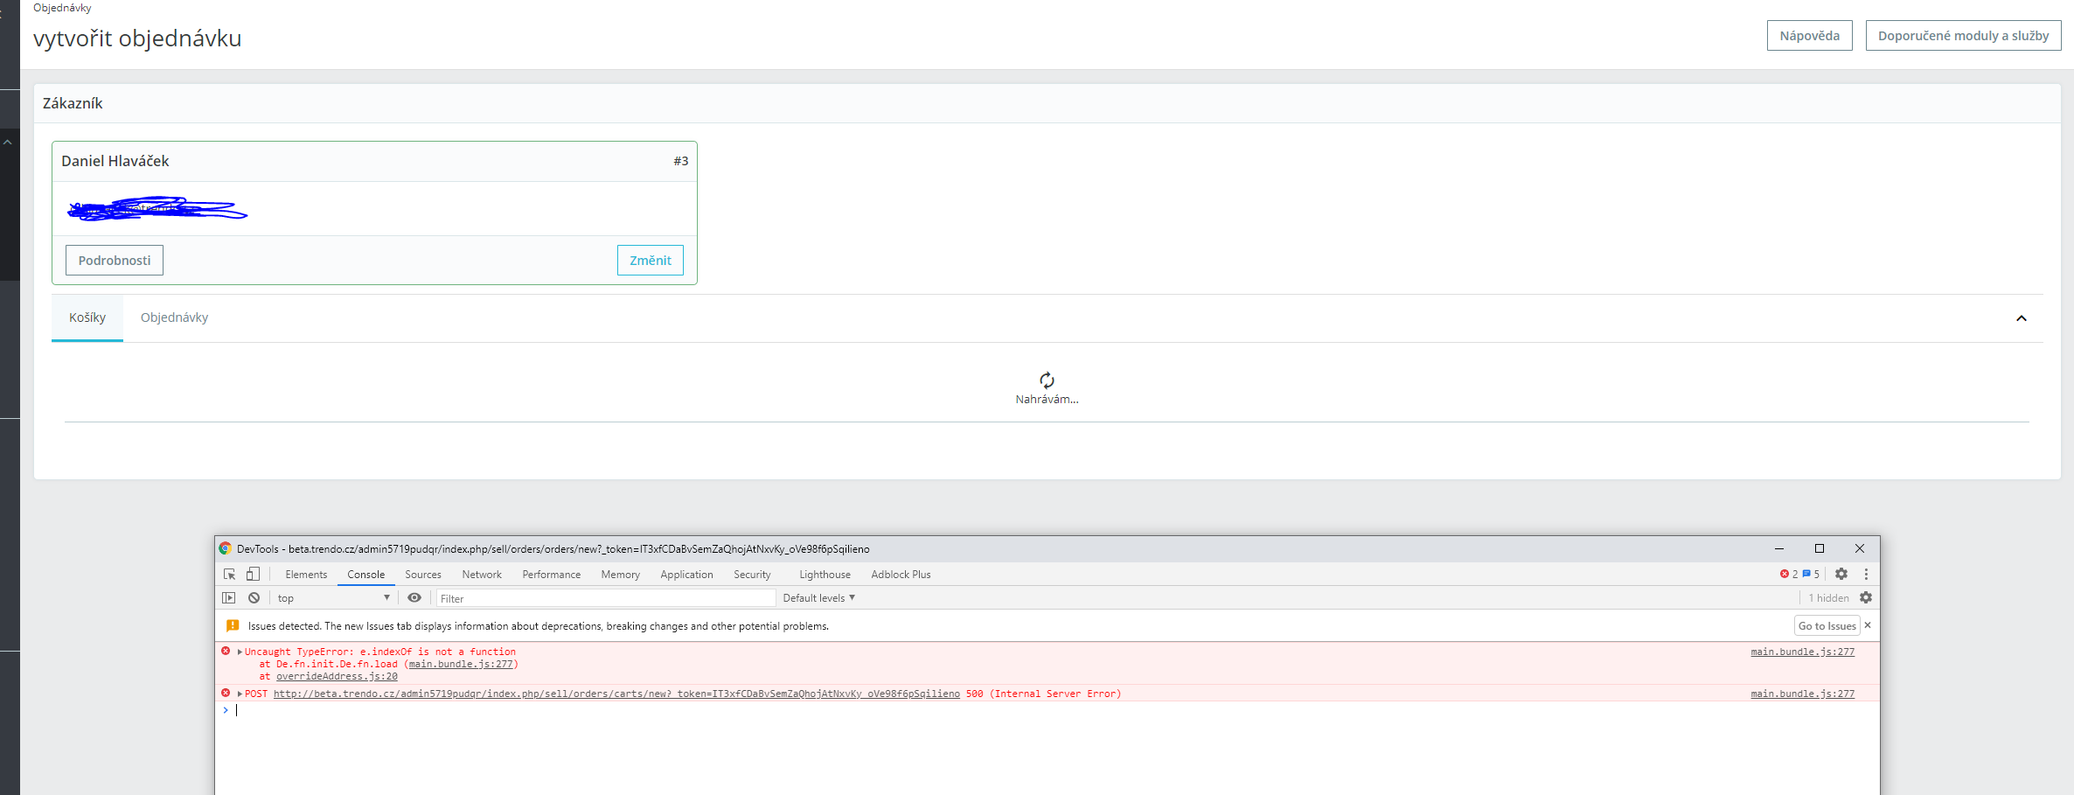Click the customer ID #3
2074x795 pixels.
point(681,161)
